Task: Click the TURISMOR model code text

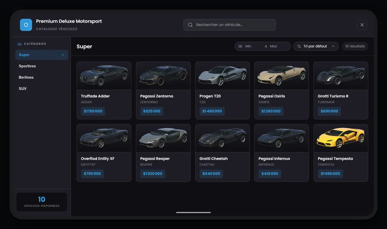Action: point(326,102)
